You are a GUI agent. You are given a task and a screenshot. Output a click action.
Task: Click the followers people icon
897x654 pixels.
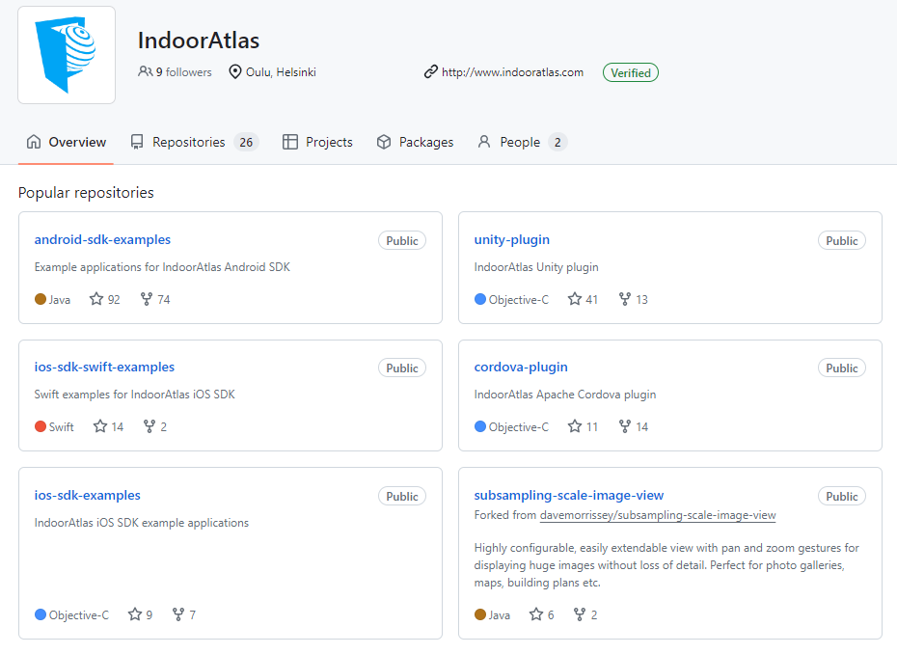click(145, 71)
